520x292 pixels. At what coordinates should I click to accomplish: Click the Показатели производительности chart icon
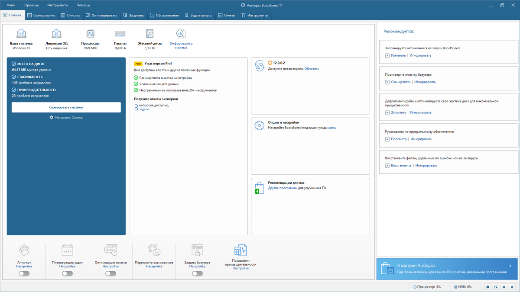pyautogui.click(x=240, y=251)
